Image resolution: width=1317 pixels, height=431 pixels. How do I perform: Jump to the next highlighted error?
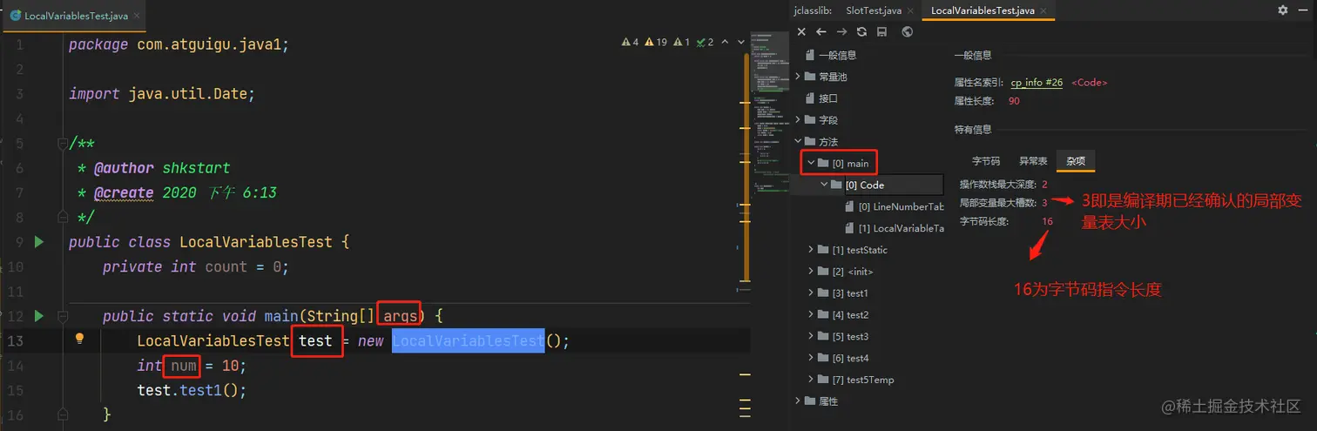[x=740, y=42]
